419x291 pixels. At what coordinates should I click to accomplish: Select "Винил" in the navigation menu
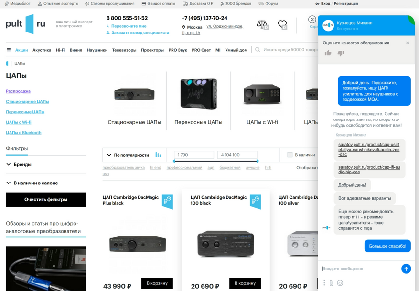click(x=76, y=50)
